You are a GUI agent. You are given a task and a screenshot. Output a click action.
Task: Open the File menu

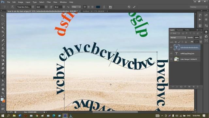8,2
